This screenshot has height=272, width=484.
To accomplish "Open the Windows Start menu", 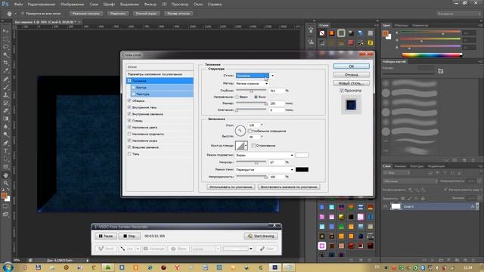I will pos(8,267).
